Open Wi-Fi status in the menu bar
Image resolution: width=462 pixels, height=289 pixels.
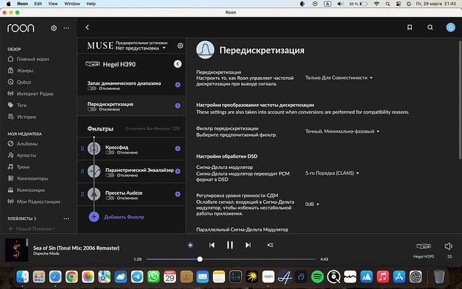point(376,4)
